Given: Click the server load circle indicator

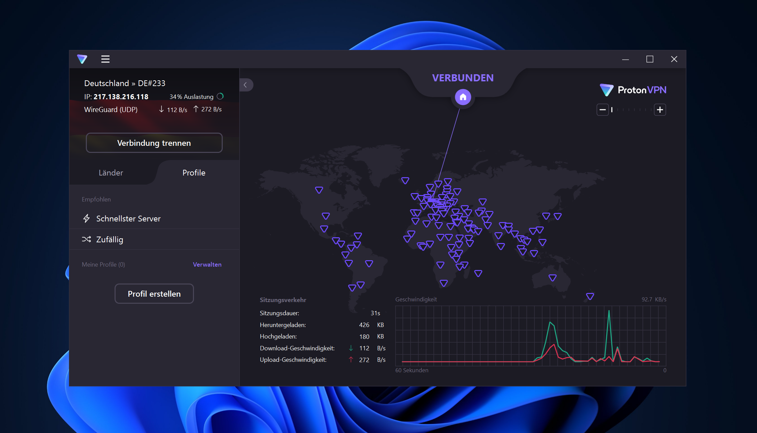Looking at the screenshot, I should tap(220, 97).
